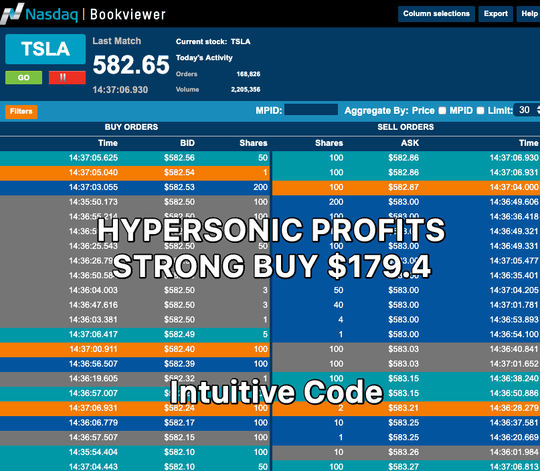
Task: Click the Limit field showing 30
Action: point(526,110)
